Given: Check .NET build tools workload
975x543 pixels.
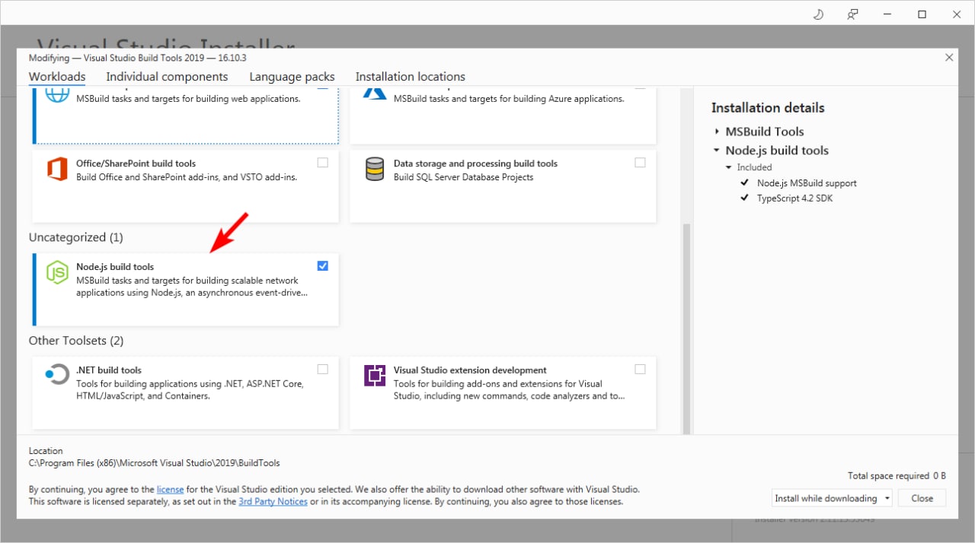Looking at the screenshot, I should tap(323, 369).
